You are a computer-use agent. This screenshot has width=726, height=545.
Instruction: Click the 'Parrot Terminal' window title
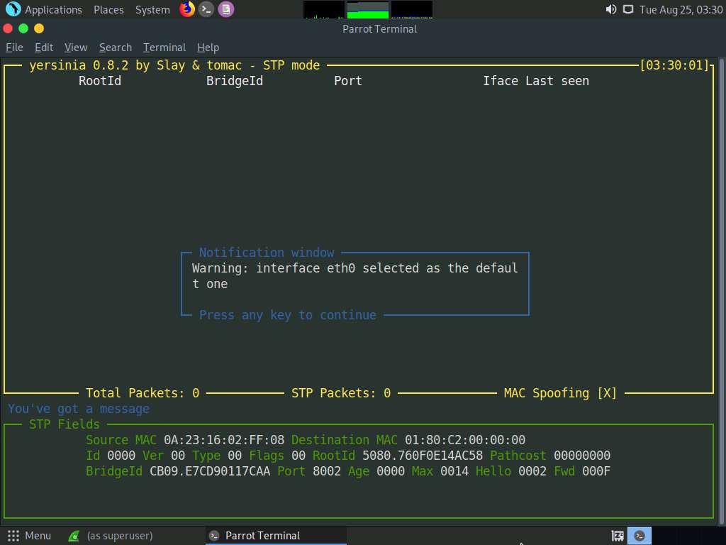click(x=380, y=29)
